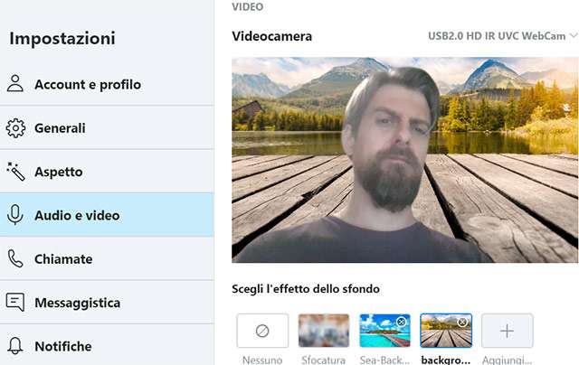Click the Chiamate phone icon
The image size is (579, 365).
click(x=15, y=258)
